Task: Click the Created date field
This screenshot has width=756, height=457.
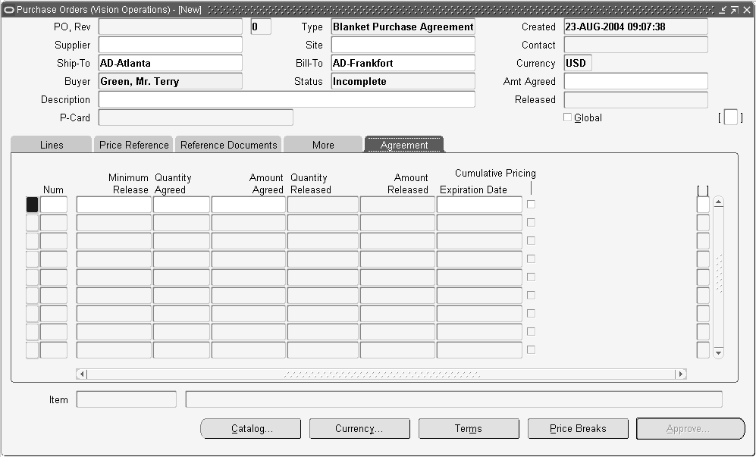Action: pyautogui.click(x=636, y=27)
